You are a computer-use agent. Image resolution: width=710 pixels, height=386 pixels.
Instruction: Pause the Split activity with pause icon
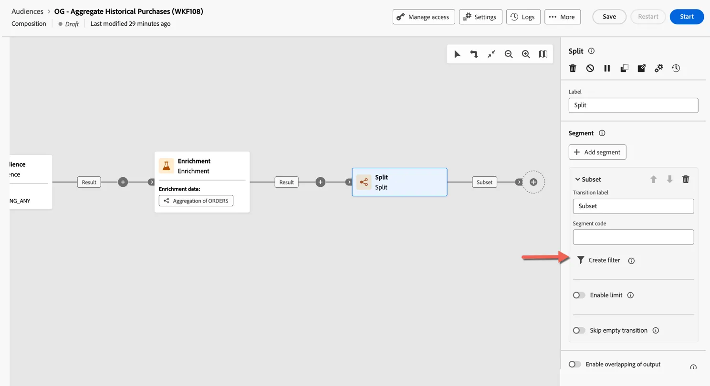click(x=607, y=68)
